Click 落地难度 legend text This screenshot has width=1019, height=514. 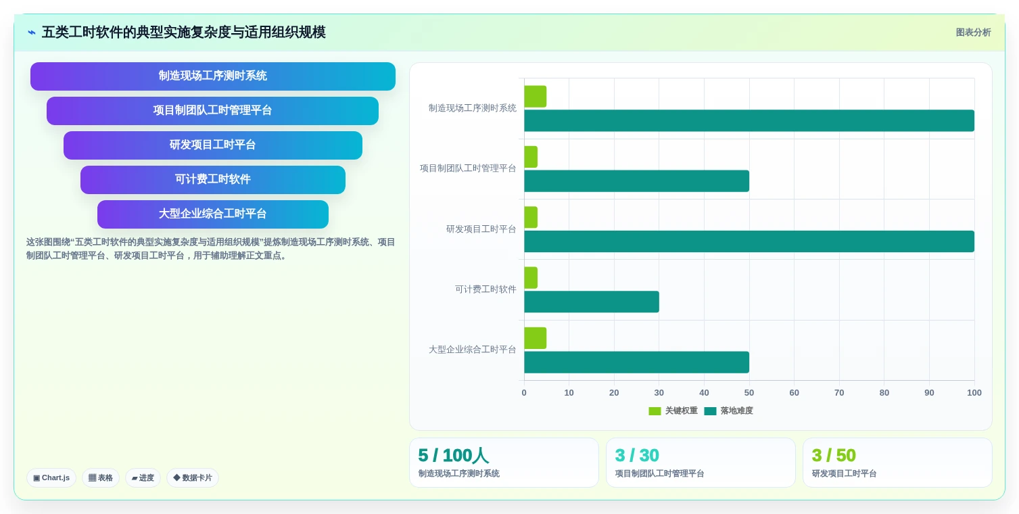click(x=737, y=411)
